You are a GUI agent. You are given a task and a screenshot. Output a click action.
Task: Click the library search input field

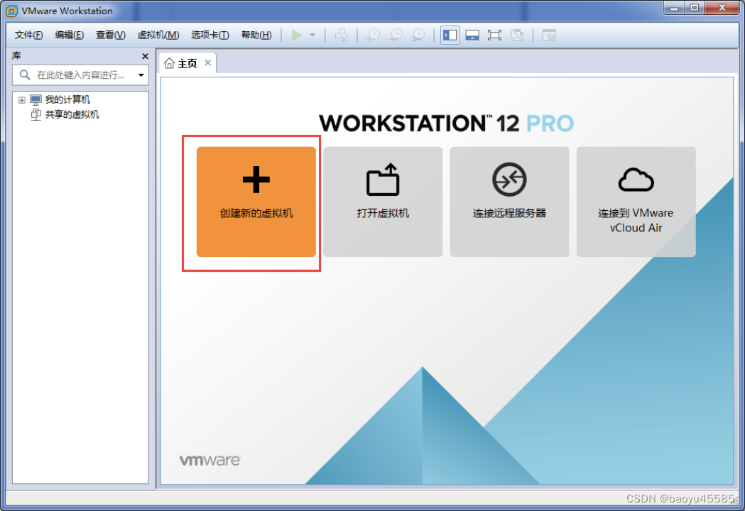tap(81, 75)
